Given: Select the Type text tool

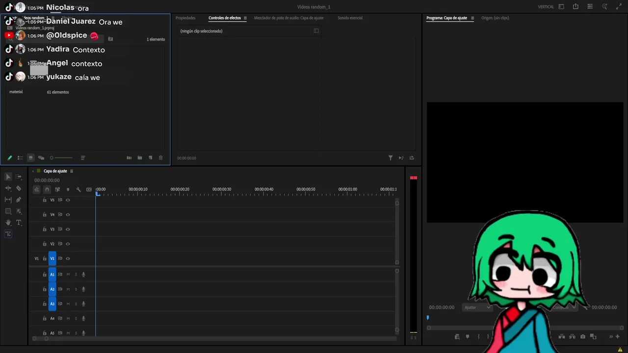Looking at the screenshot, I should 19,223.
